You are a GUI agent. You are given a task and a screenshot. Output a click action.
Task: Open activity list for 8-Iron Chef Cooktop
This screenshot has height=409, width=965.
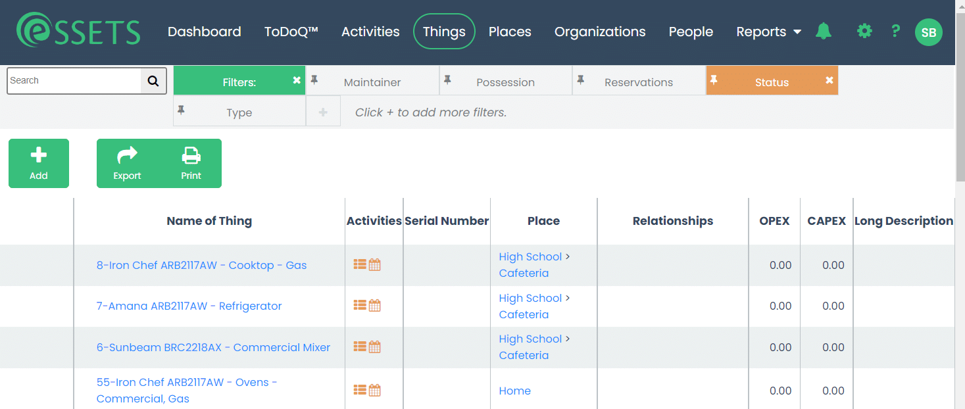360,264
